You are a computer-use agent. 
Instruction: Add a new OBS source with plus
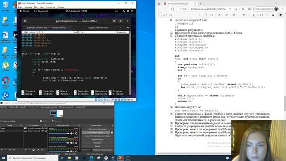click(x=25, y=150)
